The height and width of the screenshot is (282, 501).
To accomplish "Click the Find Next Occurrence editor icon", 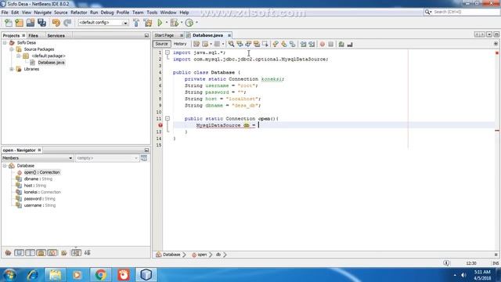I will pyautogui.click(x=248, y=44).
